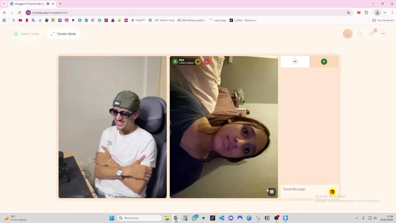Open Notion from the taskbar
Image resolution: width=396 pixels, height=223 pixels.
[x=267, y=218]
